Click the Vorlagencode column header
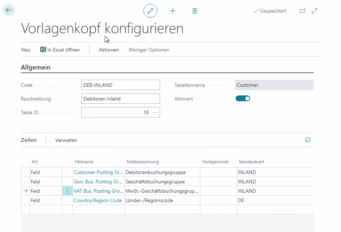The width and height of the screenshot is (341, 232). [x=215, y=162]
